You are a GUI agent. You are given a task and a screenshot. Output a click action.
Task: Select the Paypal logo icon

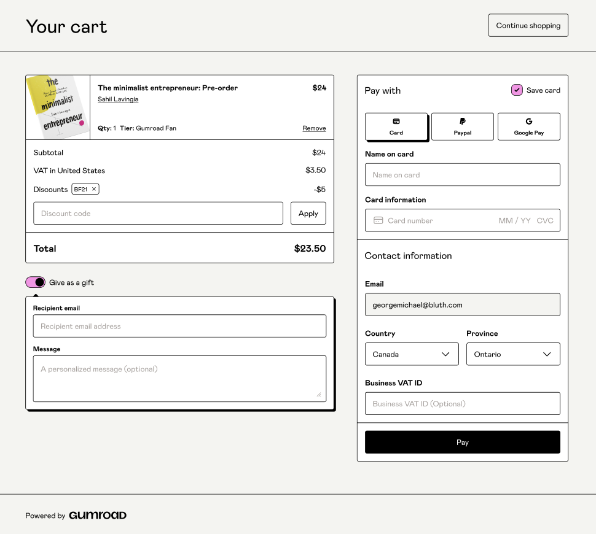(463, 122)
